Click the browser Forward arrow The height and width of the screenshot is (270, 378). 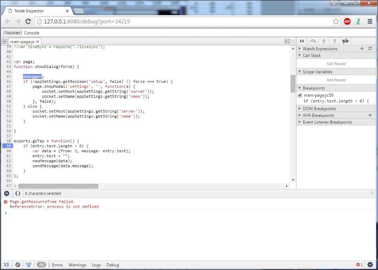point(18,22)
